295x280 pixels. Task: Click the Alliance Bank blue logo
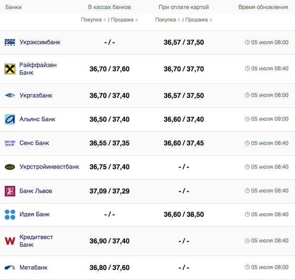pos(10,119)
